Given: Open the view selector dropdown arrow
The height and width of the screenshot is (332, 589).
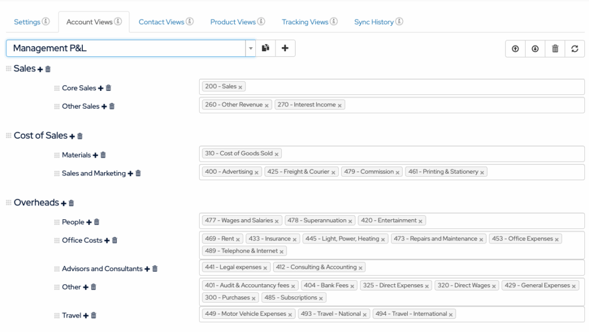Looking at the screenshot, I should (250, 48).
